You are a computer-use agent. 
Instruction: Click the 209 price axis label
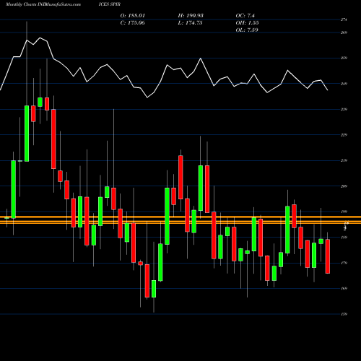pos(344,186)
